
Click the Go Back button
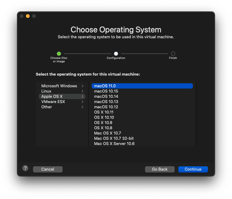(x=159, y=169)
